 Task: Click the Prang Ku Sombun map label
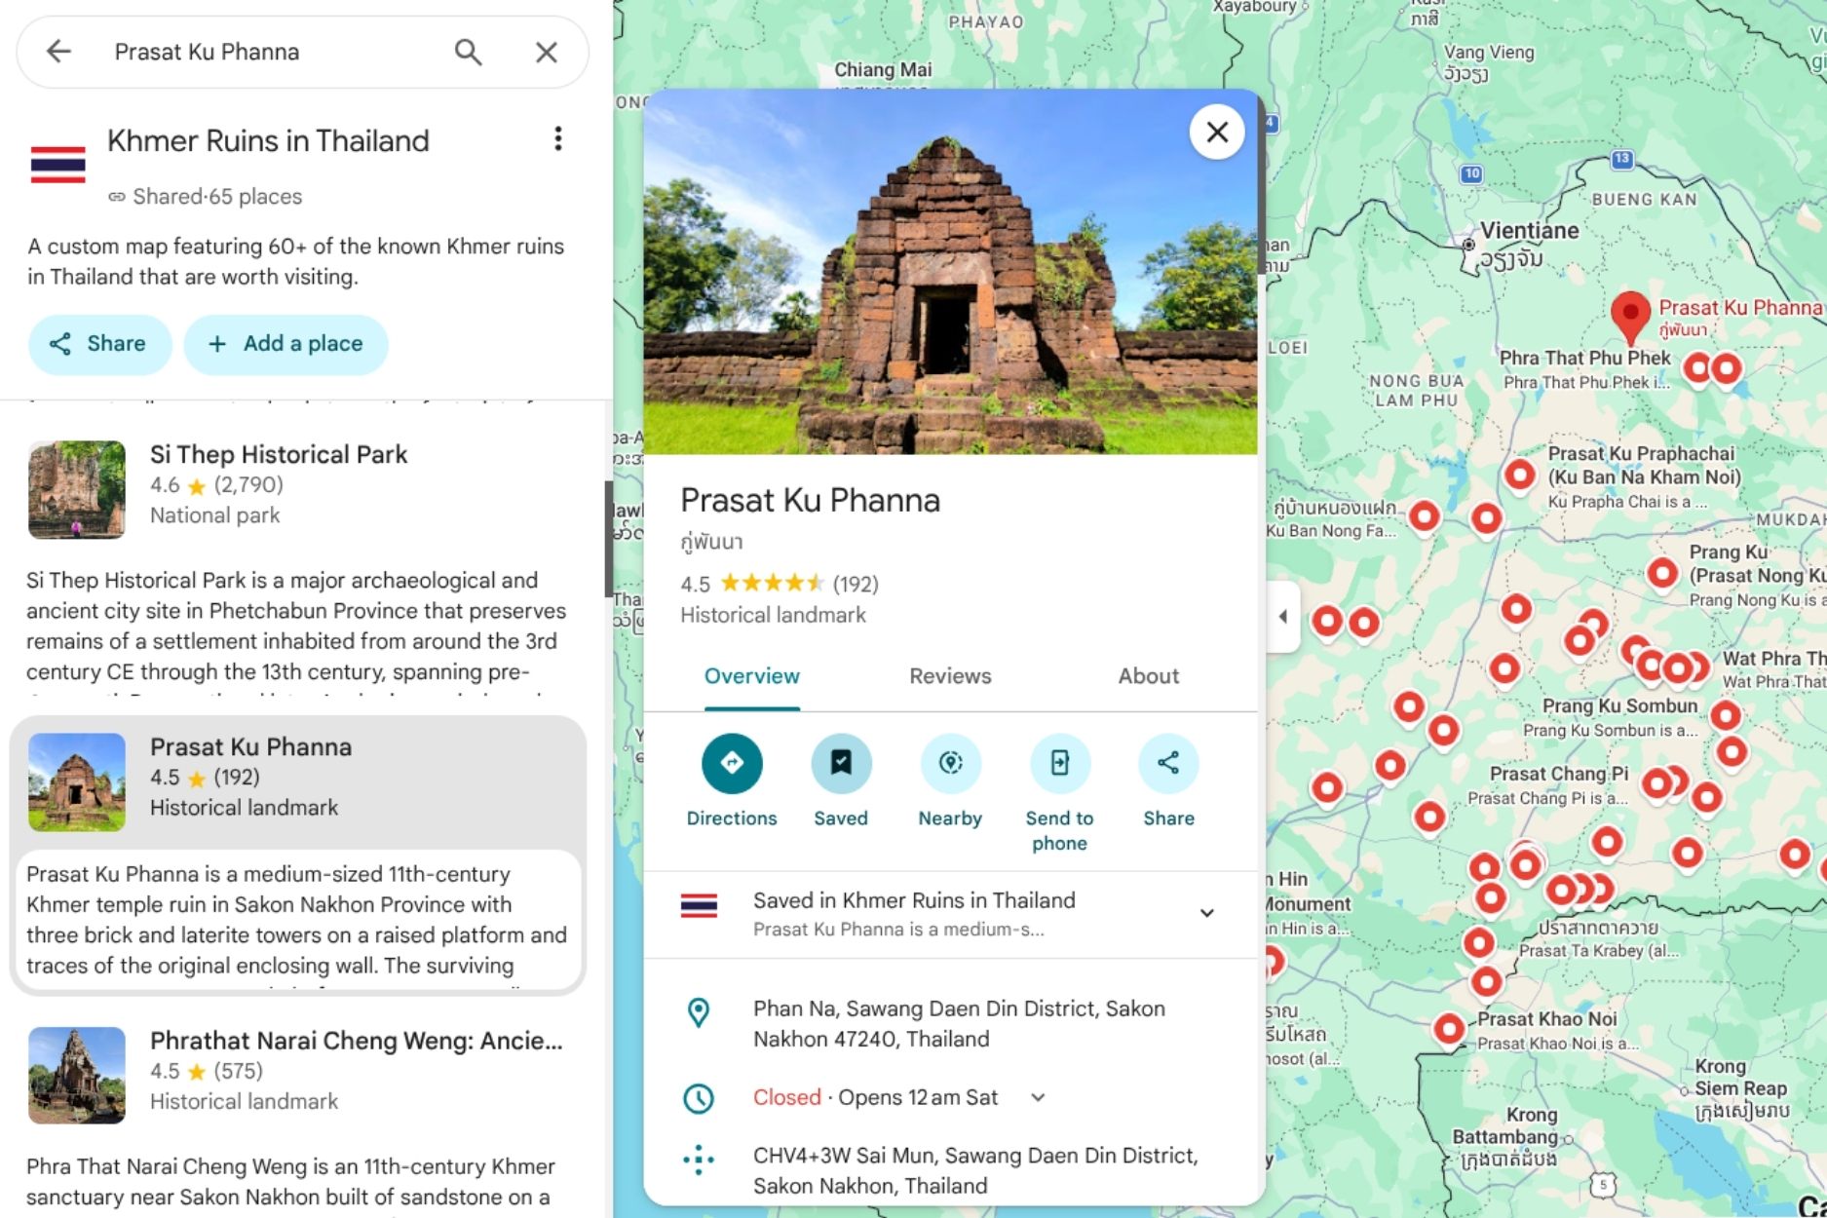(x=1619, y=705)
